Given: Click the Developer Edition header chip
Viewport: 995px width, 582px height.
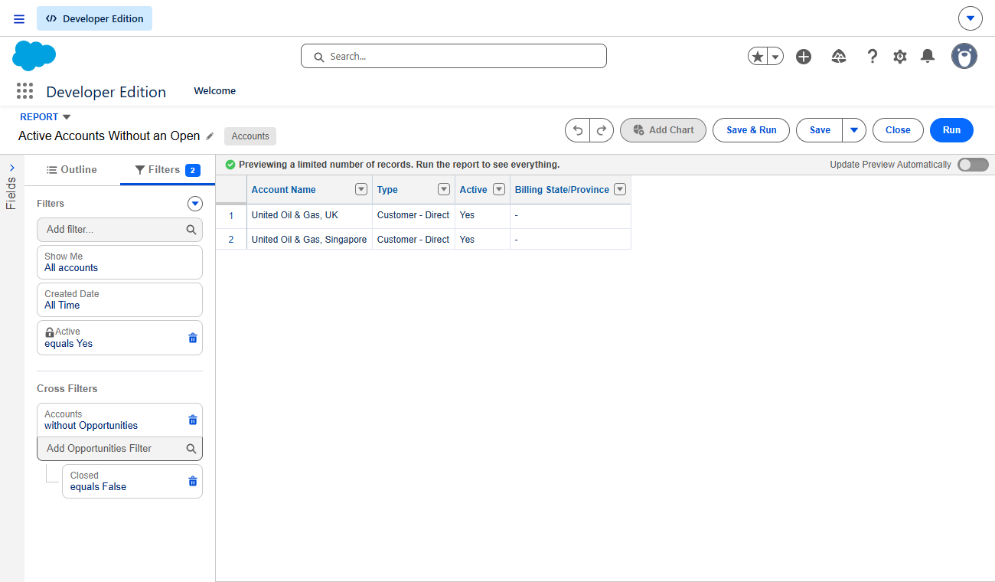Looking at the screenshot, I should [95, 18].
